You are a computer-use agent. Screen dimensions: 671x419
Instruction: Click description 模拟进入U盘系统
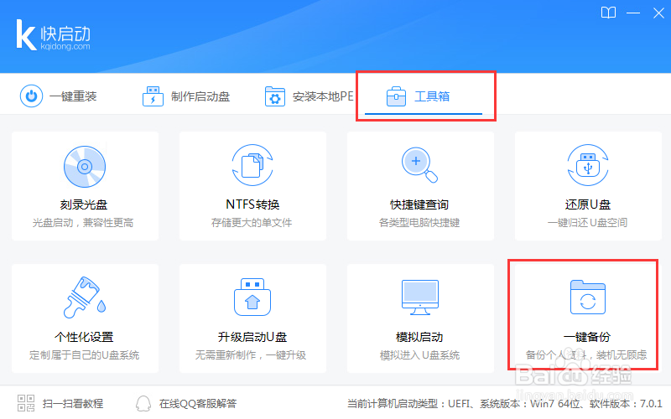coord(420,354)
